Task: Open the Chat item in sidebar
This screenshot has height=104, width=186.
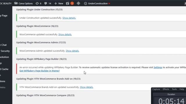Action: 3,45
